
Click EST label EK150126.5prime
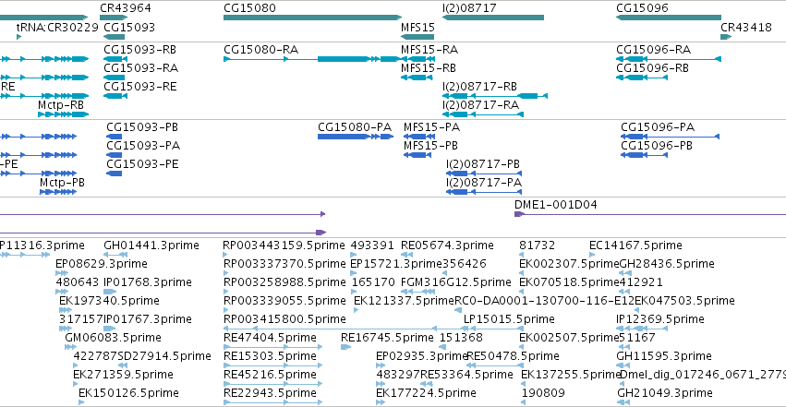tap(128, 393)
